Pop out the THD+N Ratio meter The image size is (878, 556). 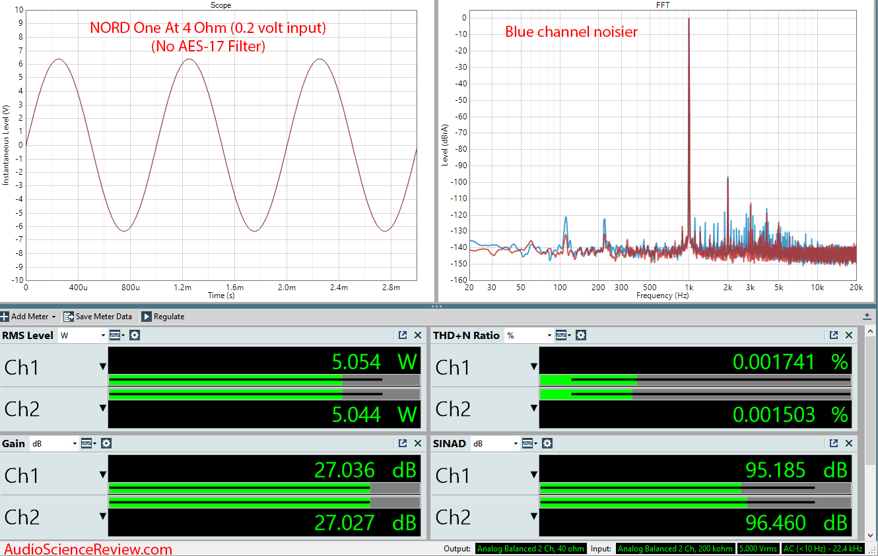[x=834, y=335]
